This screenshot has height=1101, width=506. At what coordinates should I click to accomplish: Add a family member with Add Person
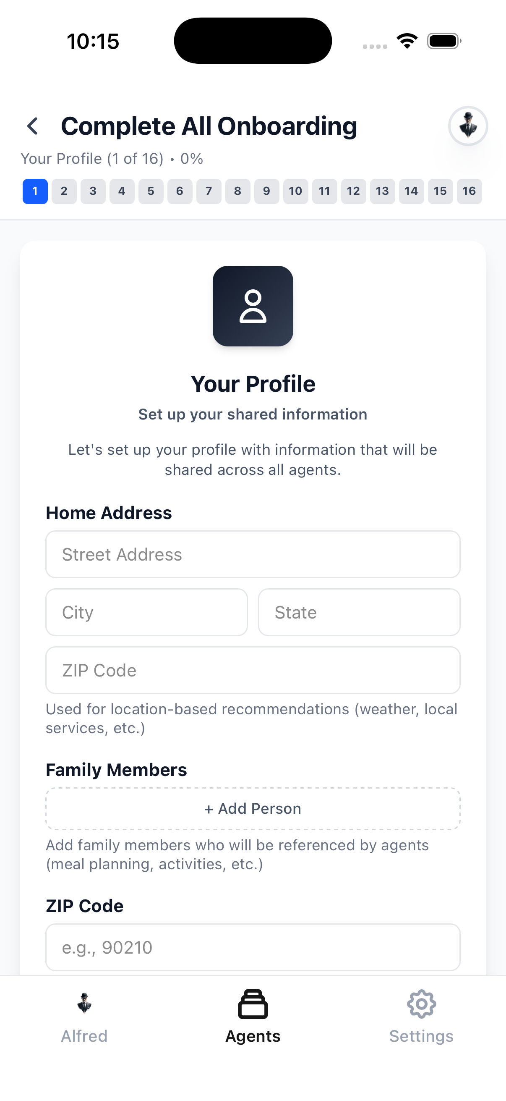pyautogui.click(x=253, y=809)
